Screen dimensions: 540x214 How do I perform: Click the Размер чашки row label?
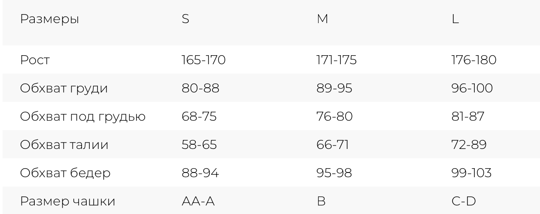68,201
